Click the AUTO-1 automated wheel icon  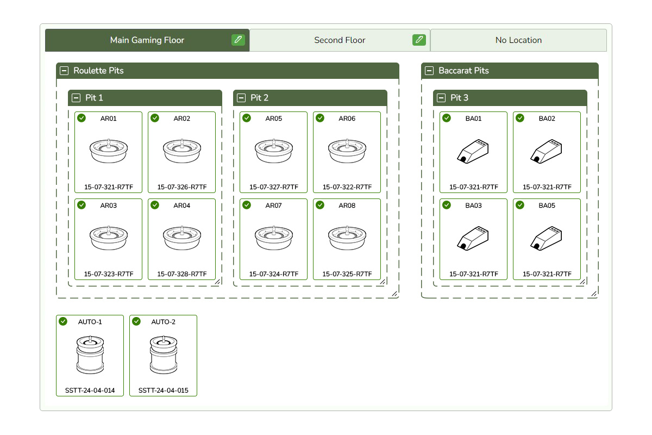point(90,354)
